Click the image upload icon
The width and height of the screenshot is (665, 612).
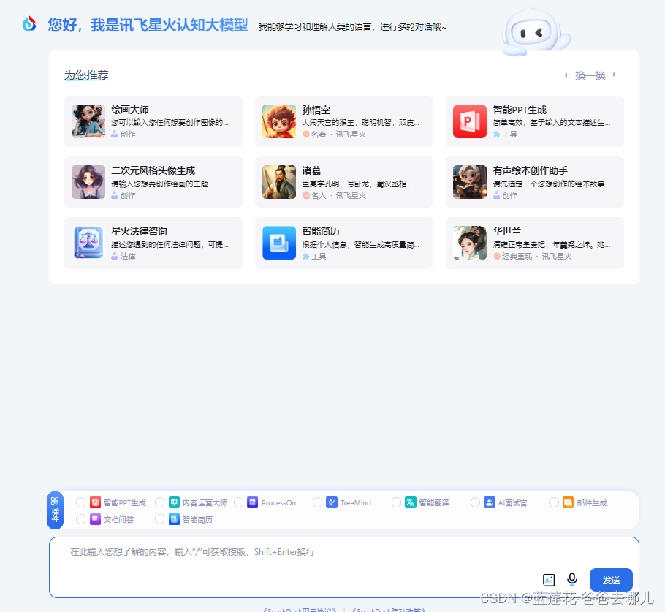pos(549,580)
